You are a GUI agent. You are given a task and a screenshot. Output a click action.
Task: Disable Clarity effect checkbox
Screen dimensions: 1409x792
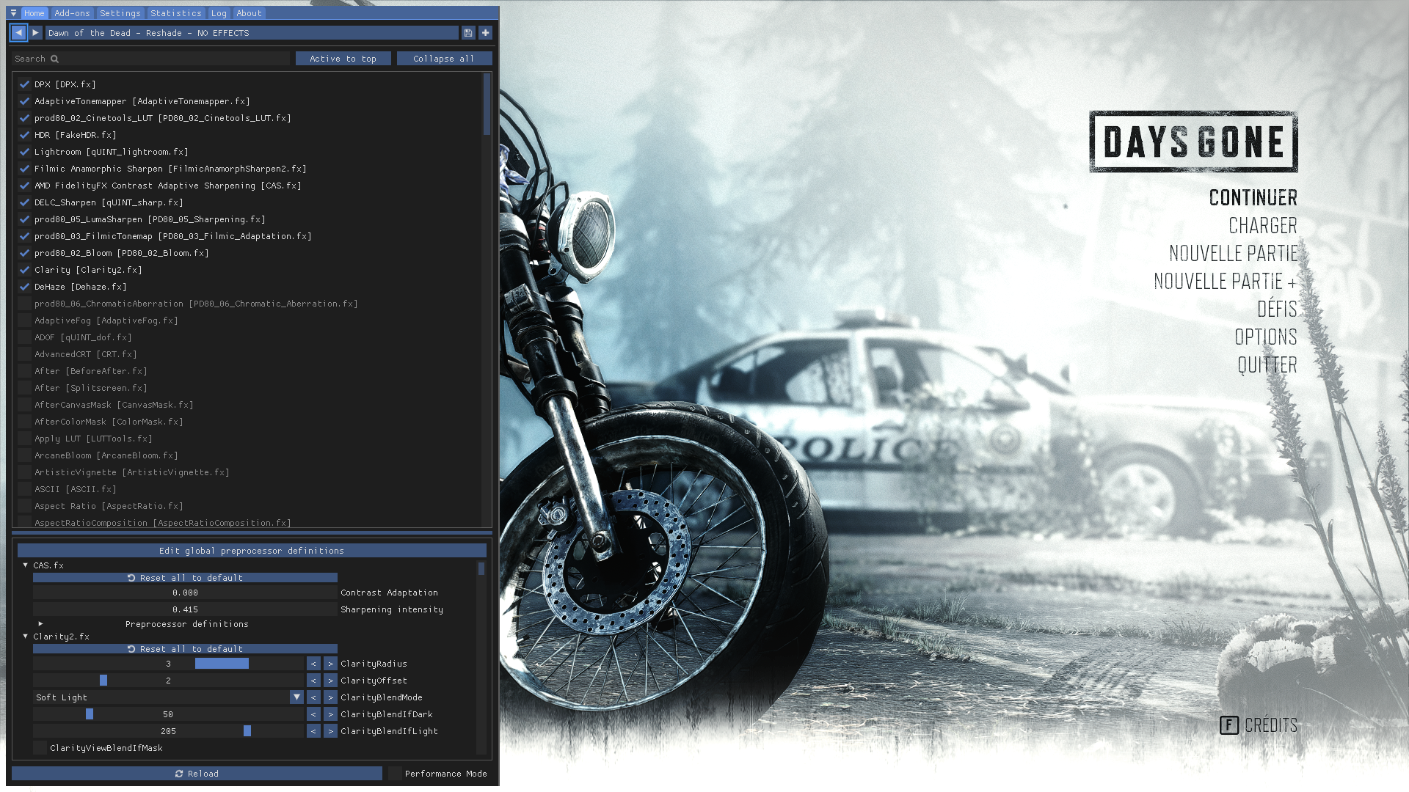pyautogui.click(x=24, y=270)
